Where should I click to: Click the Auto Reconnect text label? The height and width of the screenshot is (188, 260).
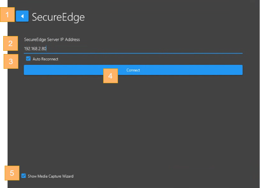[x=45, y=59]
